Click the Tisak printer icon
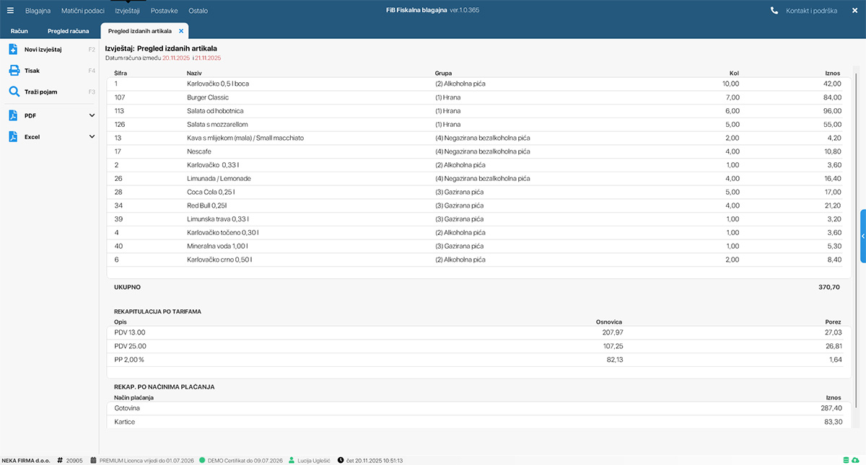 [13, 71]
